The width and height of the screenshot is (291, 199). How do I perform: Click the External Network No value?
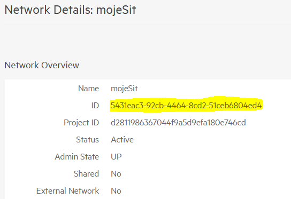[x=116, y=191]
